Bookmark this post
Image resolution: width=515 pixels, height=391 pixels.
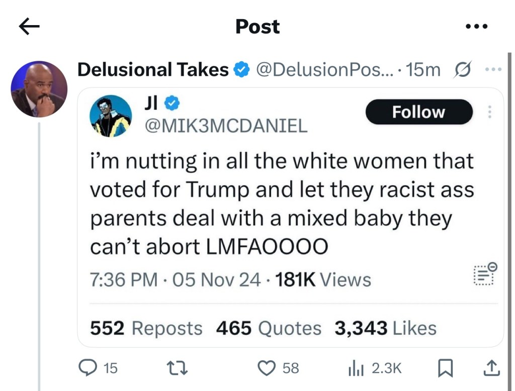(444, 368)
